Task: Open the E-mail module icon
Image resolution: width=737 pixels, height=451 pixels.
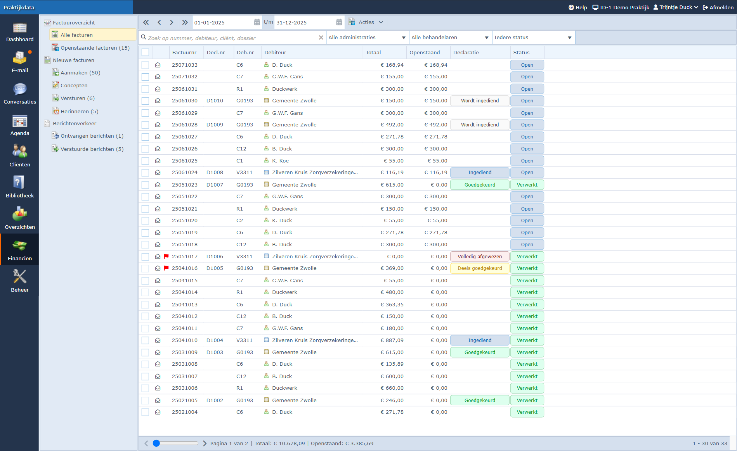Action: (19, 58)
